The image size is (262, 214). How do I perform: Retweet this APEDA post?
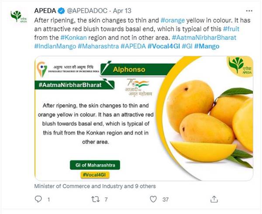94,199
